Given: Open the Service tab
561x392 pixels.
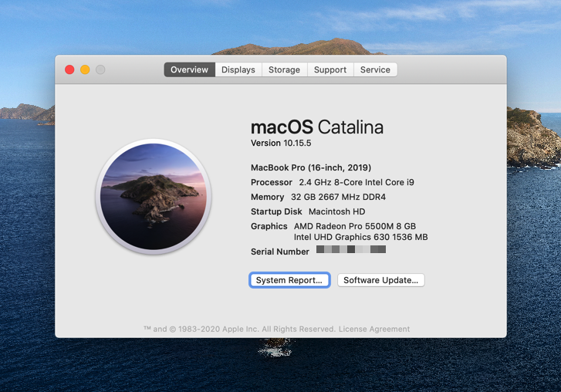Looking at the screenshot, I should (x=375, y=69).
